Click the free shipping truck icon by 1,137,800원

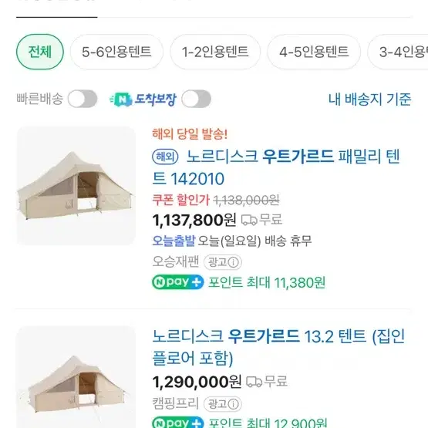(249, 220)
